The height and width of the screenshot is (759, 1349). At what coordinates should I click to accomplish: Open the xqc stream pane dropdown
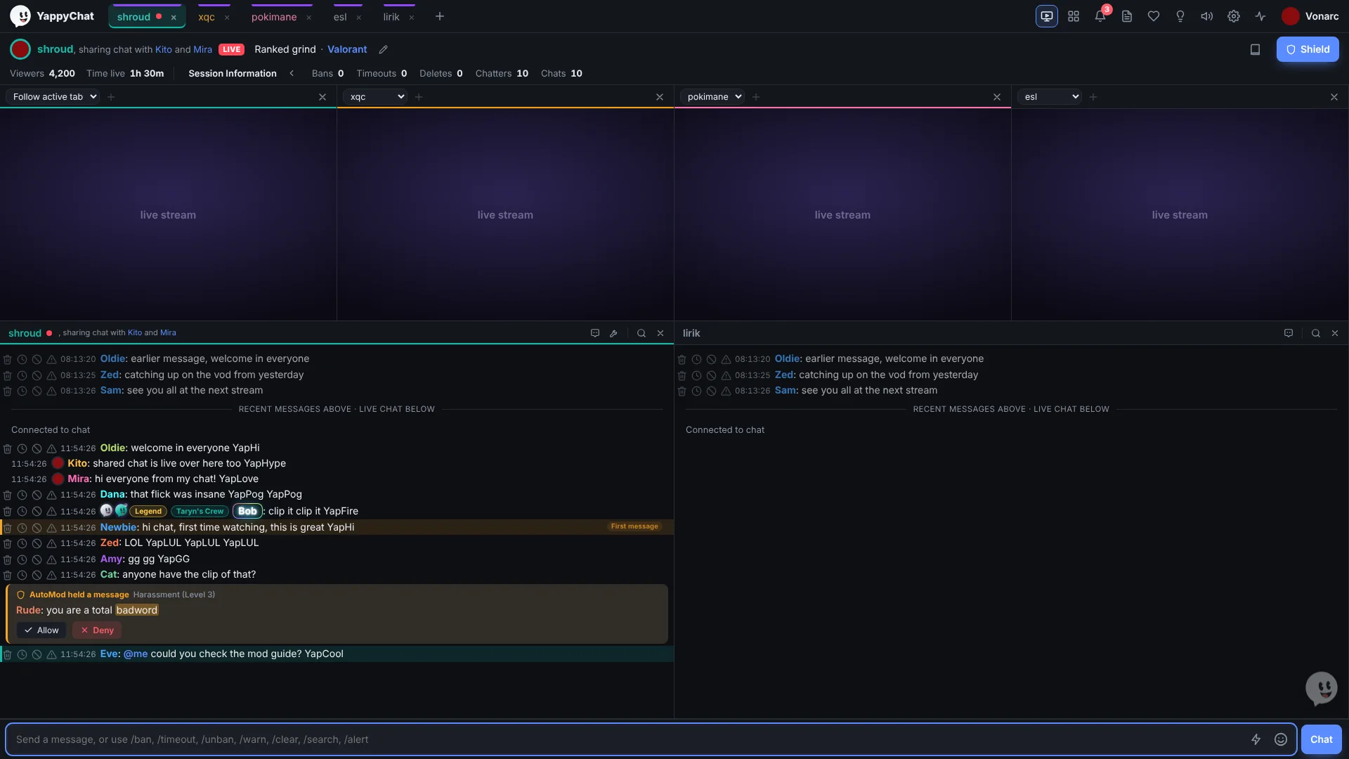pyautogui.click(x=375, y=97)
